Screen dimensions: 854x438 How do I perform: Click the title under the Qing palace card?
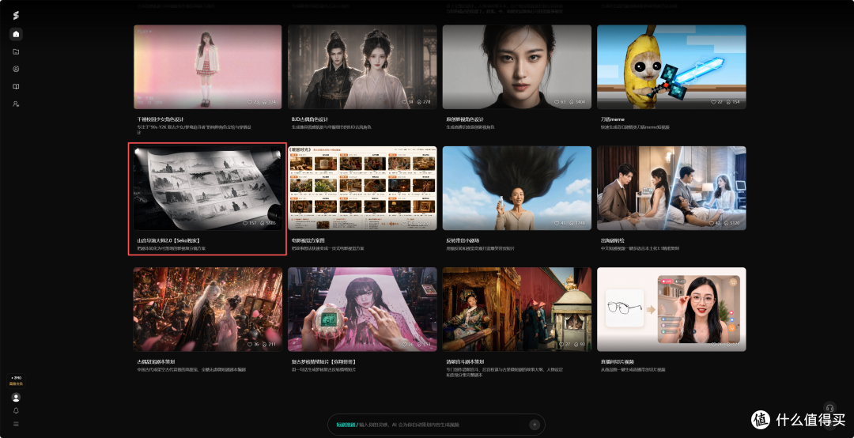tap(465, 361)
